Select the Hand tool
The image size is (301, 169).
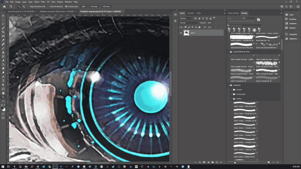coord(3,93)
